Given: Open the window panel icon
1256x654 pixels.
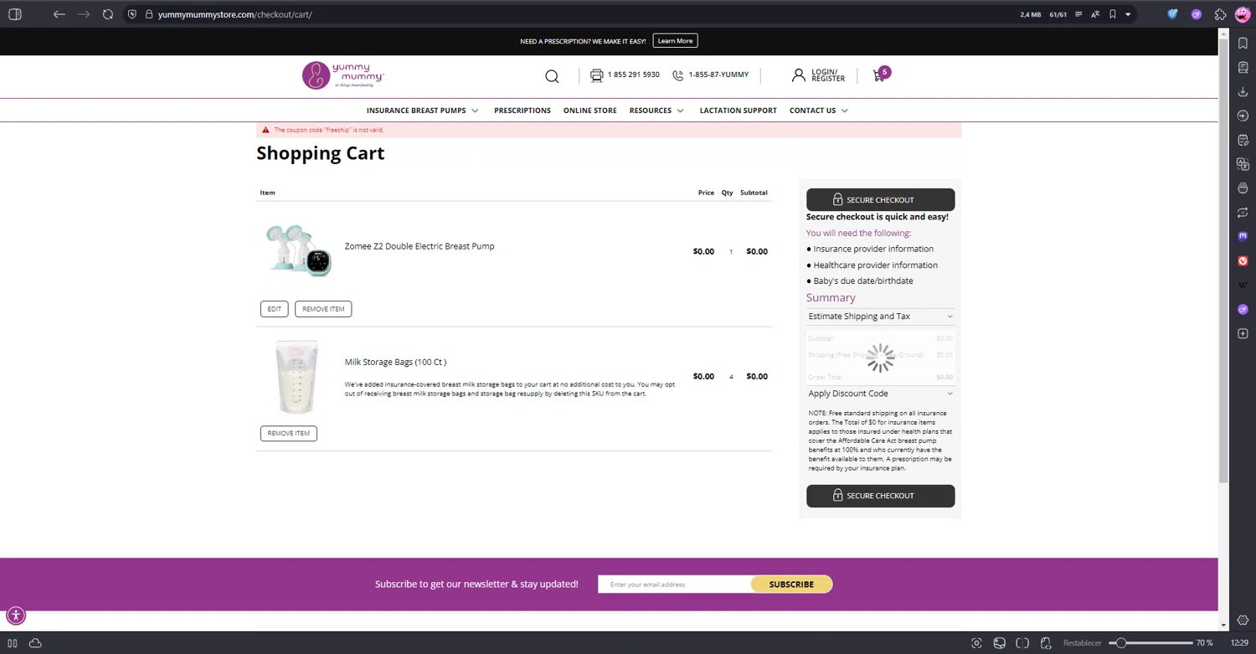Looking at the screenshot, I should (x=1243, y=188).
